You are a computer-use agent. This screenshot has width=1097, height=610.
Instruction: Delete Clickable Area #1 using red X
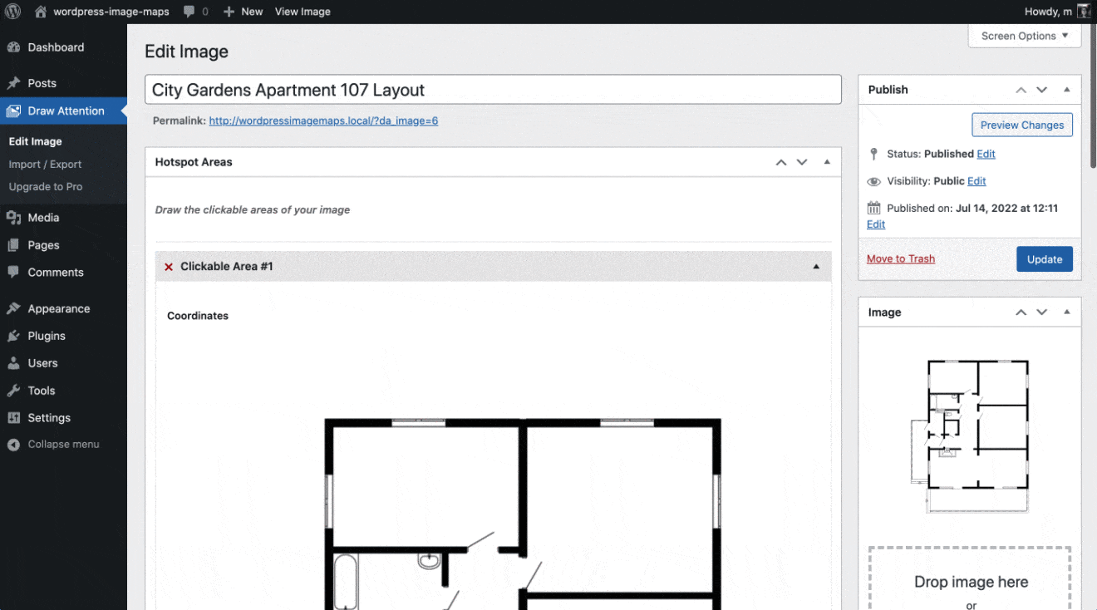click(x=169, y=267)
